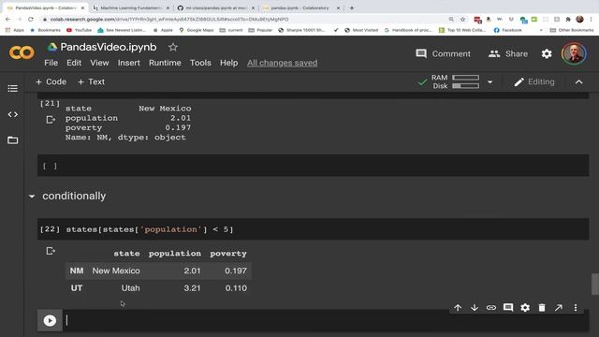Move cell up with arrow icon
The width and height of the screenshot is (599, 337).
[458, 308]
